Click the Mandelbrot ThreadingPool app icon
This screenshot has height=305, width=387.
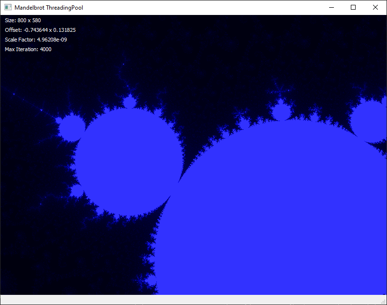click(x=8, y=7)
